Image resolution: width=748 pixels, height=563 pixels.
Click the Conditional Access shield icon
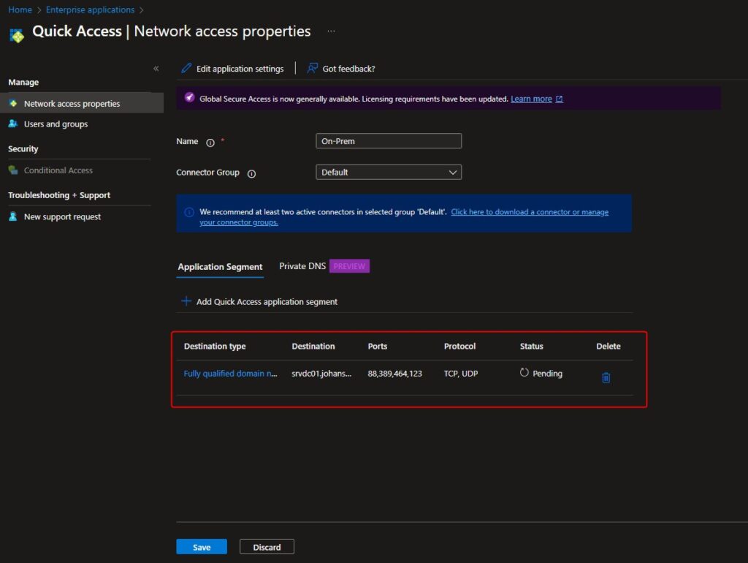click(x=13, y=170)
